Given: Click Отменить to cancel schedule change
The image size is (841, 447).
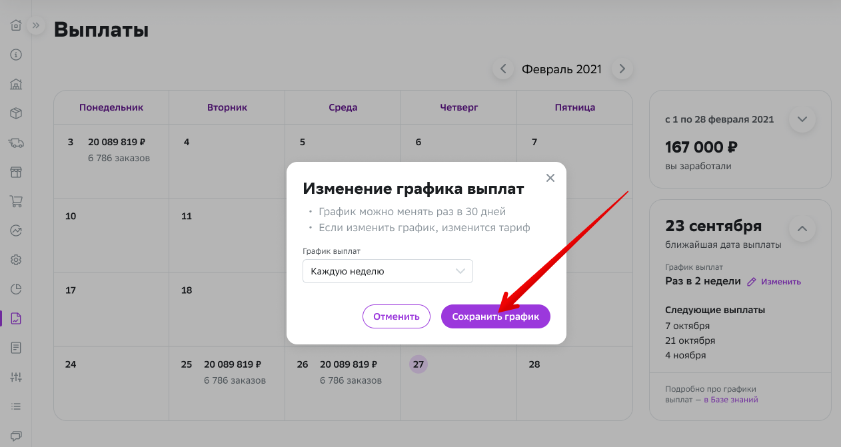Looking at the screenshot, I should (397, 316).
